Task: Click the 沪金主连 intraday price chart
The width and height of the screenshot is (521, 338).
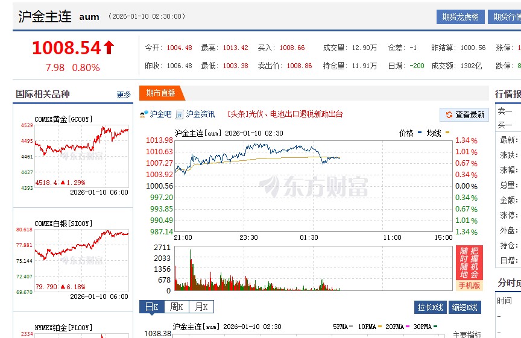Action: pyautogui.click(x=314, y=186)
